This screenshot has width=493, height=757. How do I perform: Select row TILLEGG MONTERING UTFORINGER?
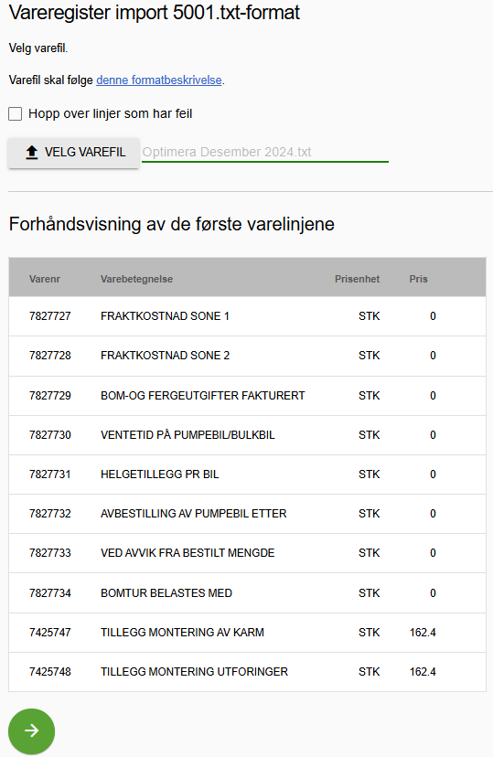[247, 672]
